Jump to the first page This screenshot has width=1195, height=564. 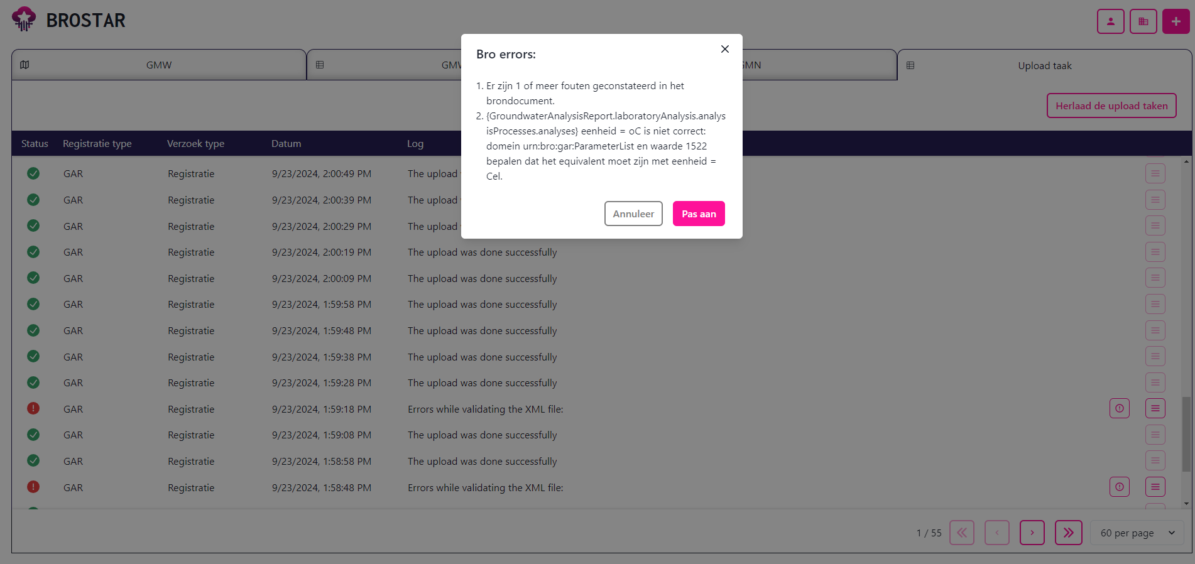coord(962,533)
